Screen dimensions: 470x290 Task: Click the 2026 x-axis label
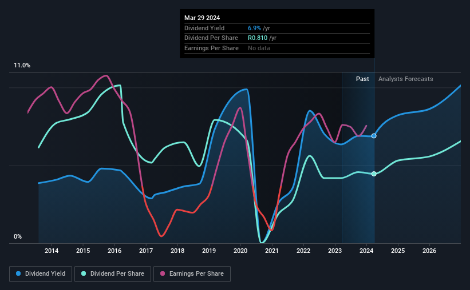429,251
